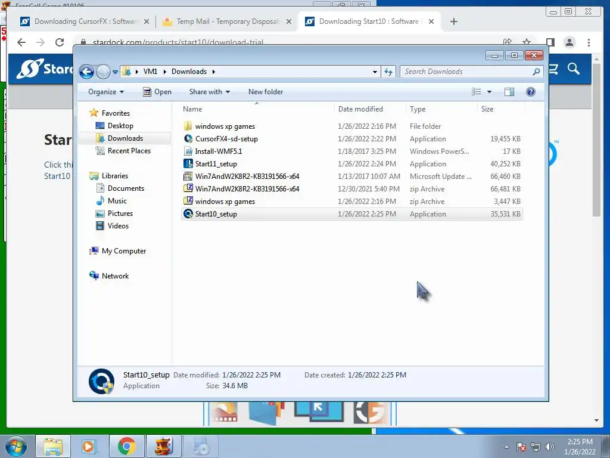
Task: Go back in Explorer navigation
Action: (86, 72)
